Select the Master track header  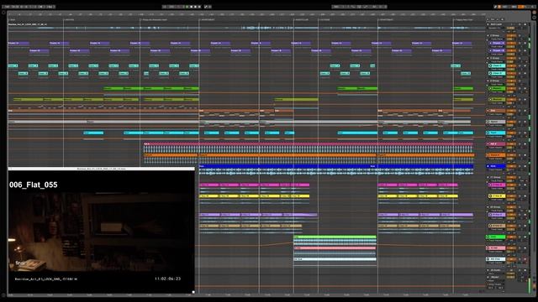[x=496, y=277]
